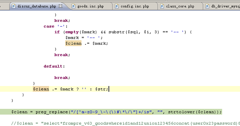Click the commented '//$clean = "select*from' line
The height and width of the screenshot is (126, 240).
tap(125, 123)
